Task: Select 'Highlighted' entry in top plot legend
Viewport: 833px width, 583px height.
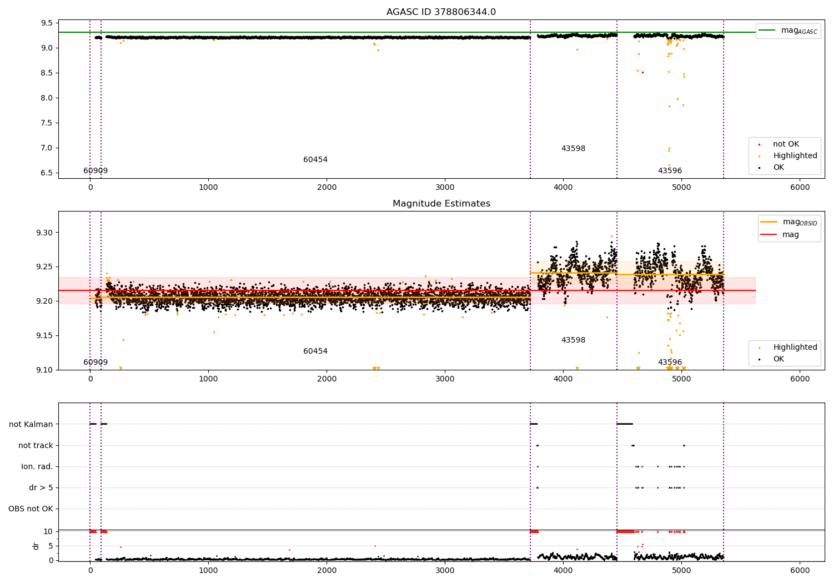Action: 795,156
